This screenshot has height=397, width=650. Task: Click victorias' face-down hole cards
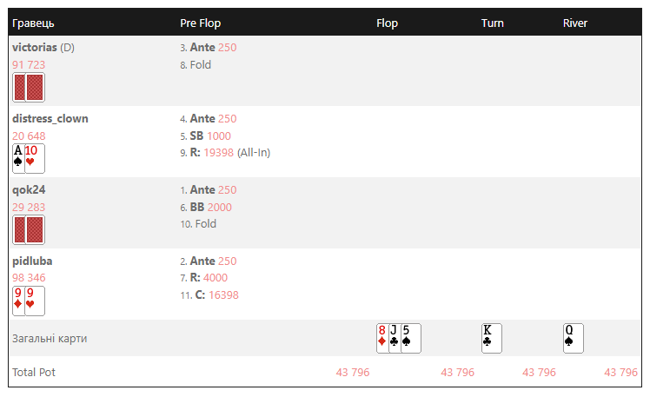(29, 88)
